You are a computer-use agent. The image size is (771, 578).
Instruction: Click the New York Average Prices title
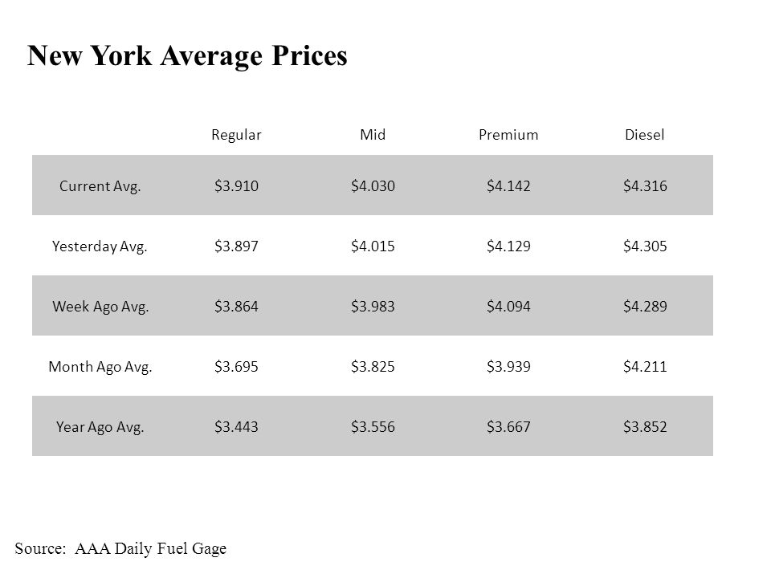(x=187, y=56)
